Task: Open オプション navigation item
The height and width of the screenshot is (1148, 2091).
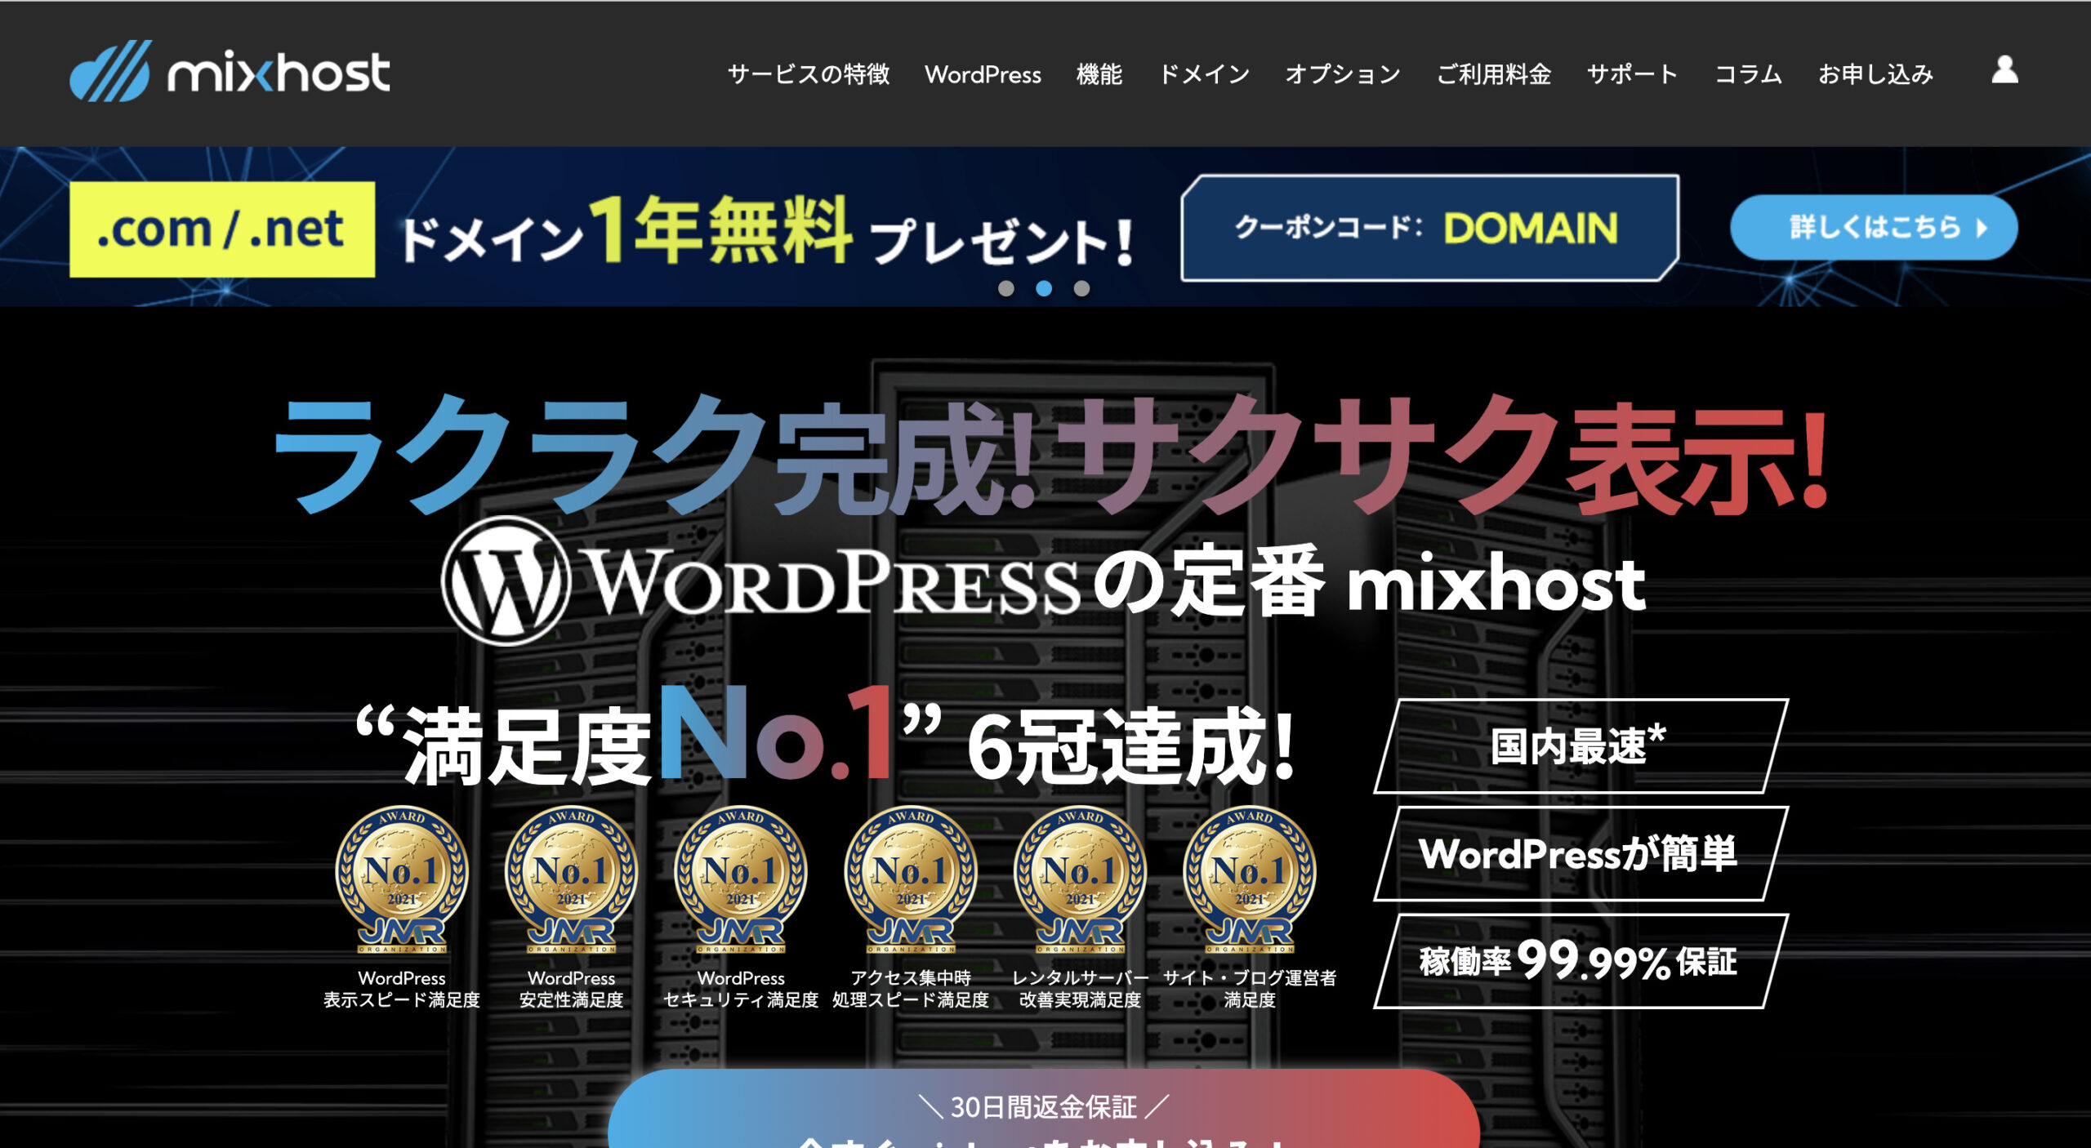Action: point(1343,74)
